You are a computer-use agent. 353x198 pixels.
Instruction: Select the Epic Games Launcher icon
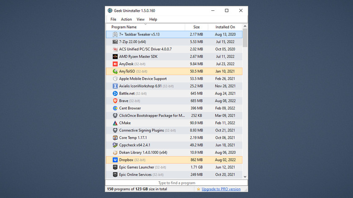pos(115,167)
